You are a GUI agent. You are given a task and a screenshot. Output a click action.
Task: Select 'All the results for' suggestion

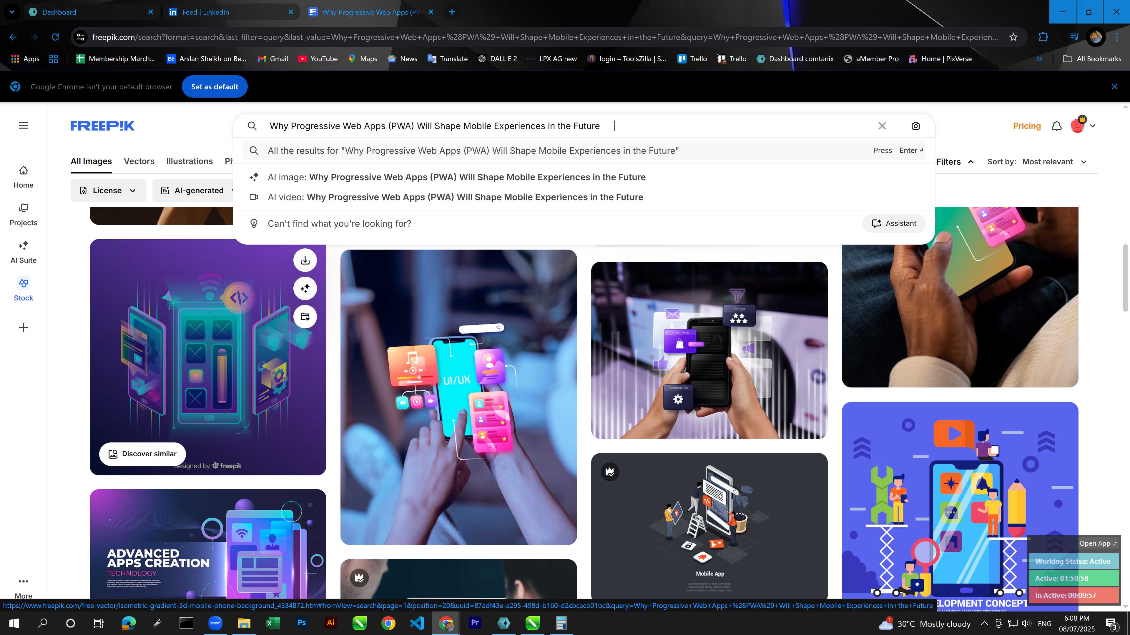click(x=584, y=151)
